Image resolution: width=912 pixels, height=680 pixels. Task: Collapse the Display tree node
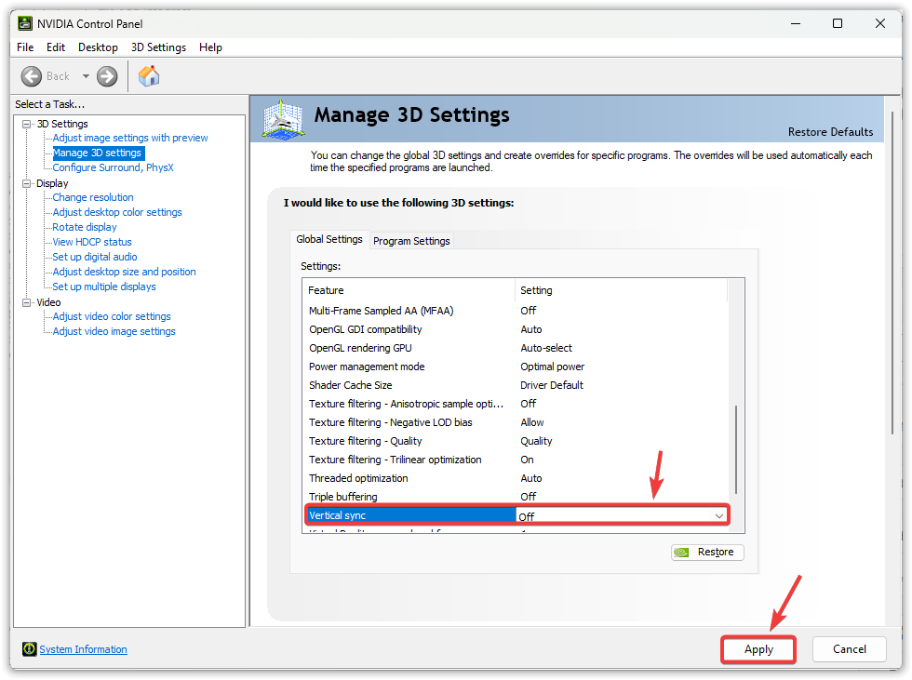(x=27, y=183)
